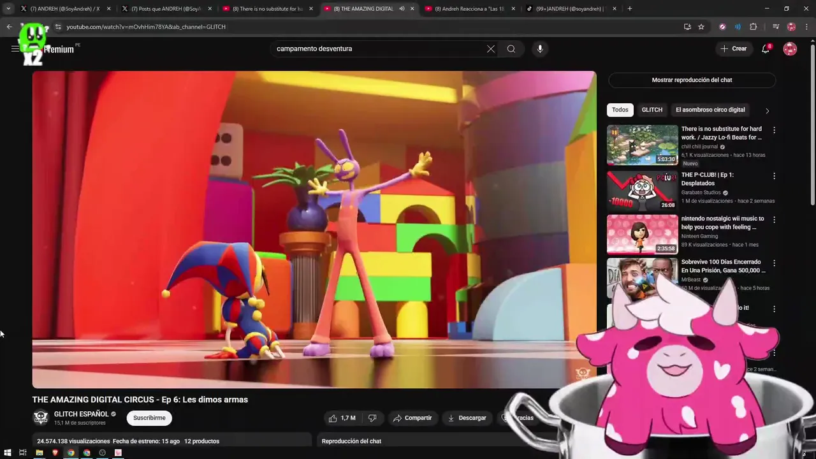Click the magnifying glass search button
Viewport: 816px width, 459px height.
tap(511, 48)
